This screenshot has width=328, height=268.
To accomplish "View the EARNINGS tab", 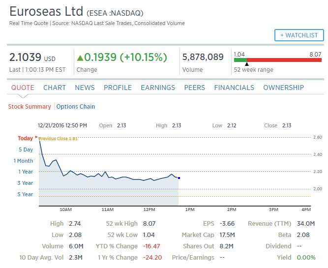I will [158, 88].
